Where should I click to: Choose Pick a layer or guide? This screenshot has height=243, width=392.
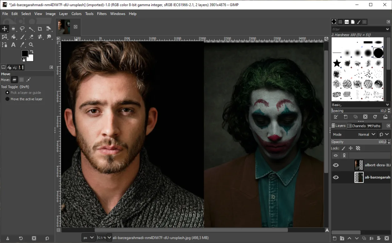pos(23,93)
